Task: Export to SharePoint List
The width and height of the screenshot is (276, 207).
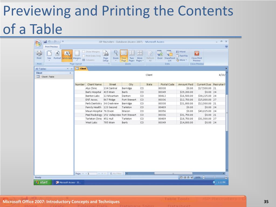Action: (x=170, y=56)
